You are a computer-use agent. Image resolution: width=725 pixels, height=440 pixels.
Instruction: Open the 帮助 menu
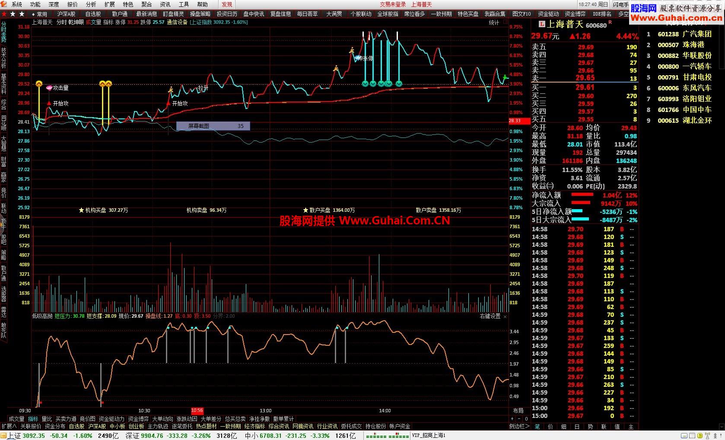coord(202,4)
